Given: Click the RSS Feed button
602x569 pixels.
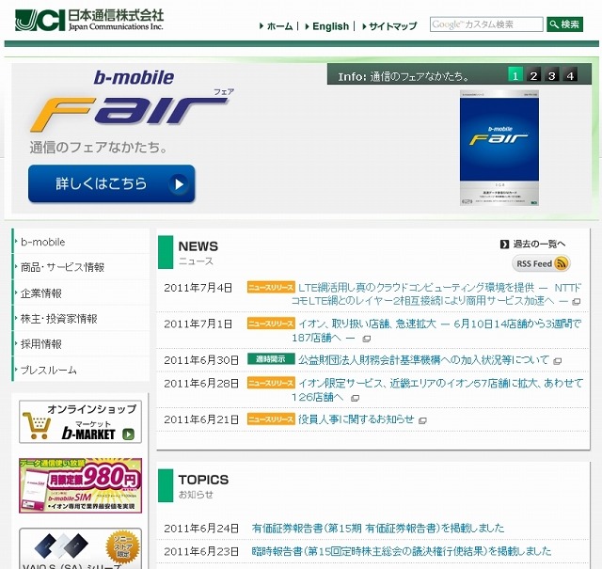Looking at the screenshot, I should (541, 263).
